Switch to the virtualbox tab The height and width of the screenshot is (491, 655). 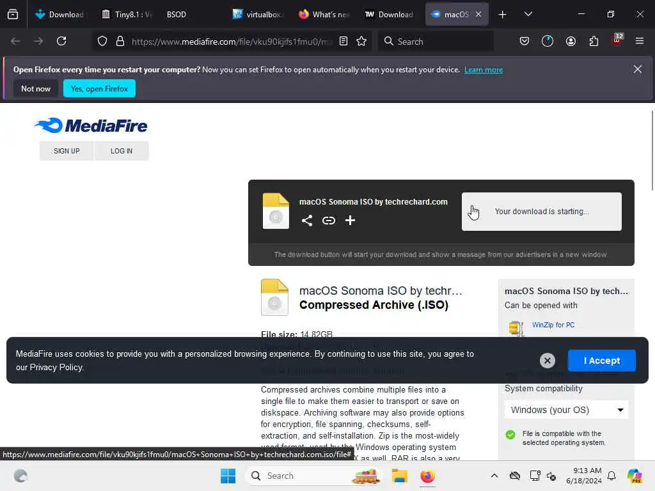pyautogui.click(x=258, y=15)
